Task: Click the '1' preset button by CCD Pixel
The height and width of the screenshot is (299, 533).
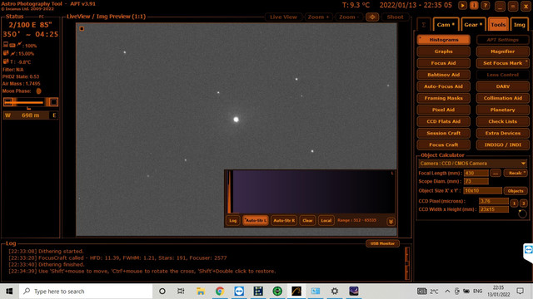Action: [514, 203]
